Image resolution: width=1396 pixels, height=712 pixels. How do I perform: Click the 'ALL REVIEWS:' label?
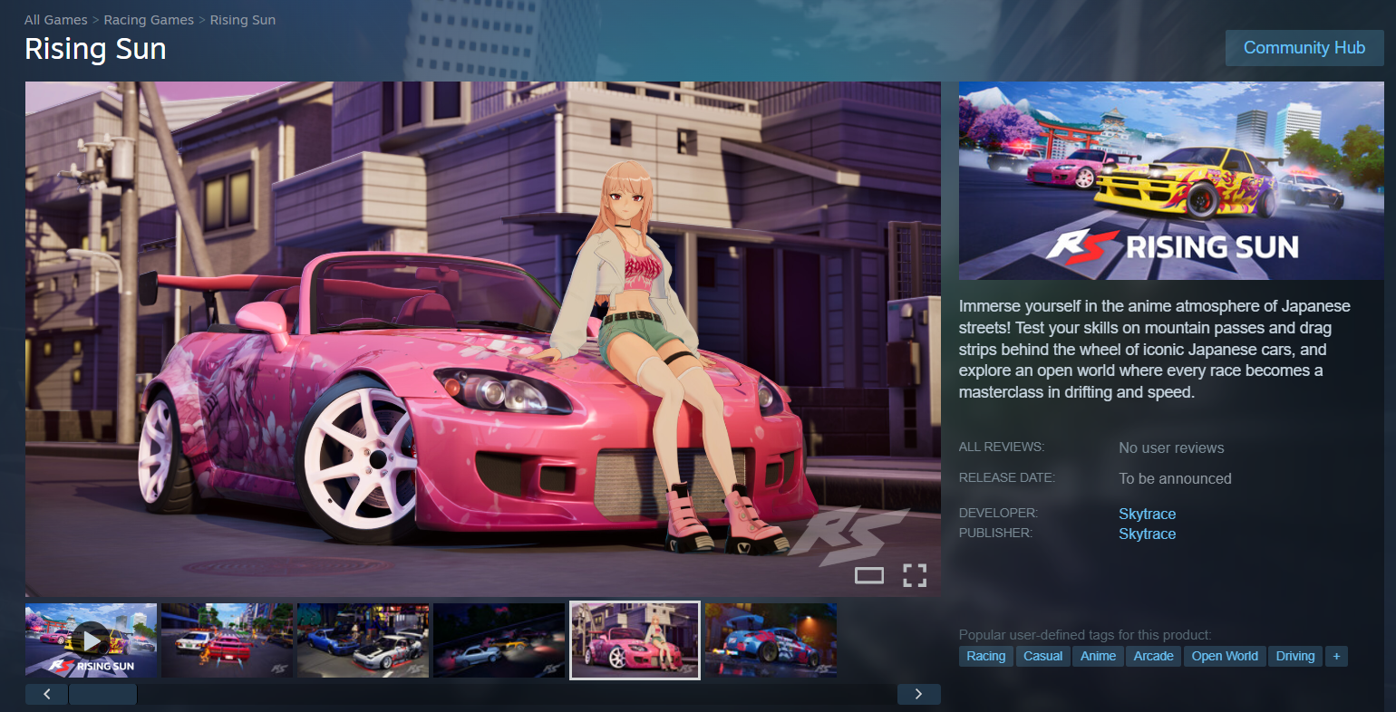pos(1002,447)
